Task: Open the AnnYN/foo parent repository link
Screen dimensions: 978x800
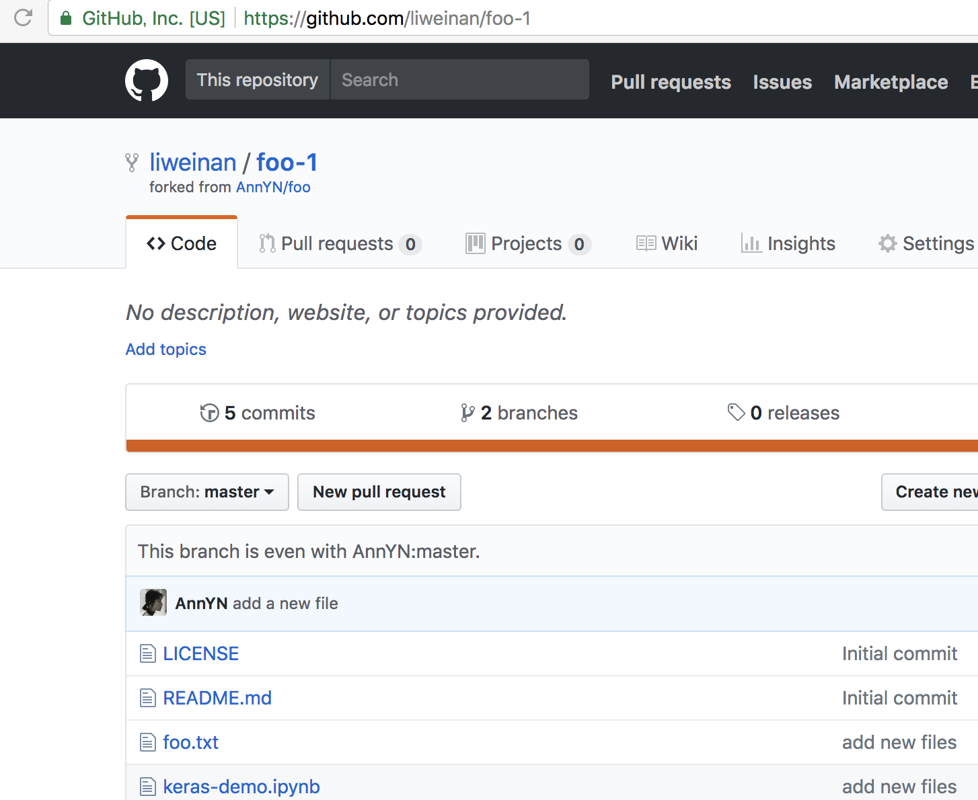Action: point(273,187)
